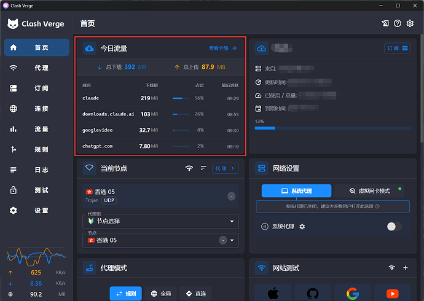
Task: Open 流量 traffic in sidebar
Action: click(x=36, y=129)
